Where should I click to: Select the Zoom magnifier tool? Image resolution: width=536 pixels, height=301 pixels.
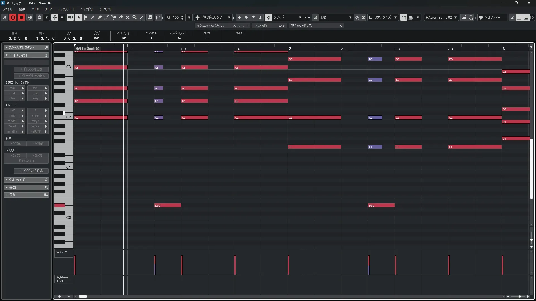coord(135,17)
